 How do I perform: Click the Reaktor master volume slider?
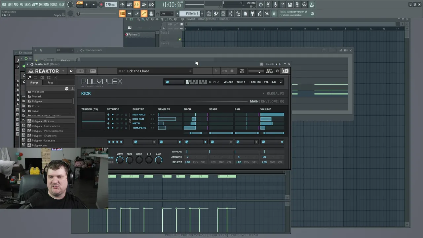point(256,71)
